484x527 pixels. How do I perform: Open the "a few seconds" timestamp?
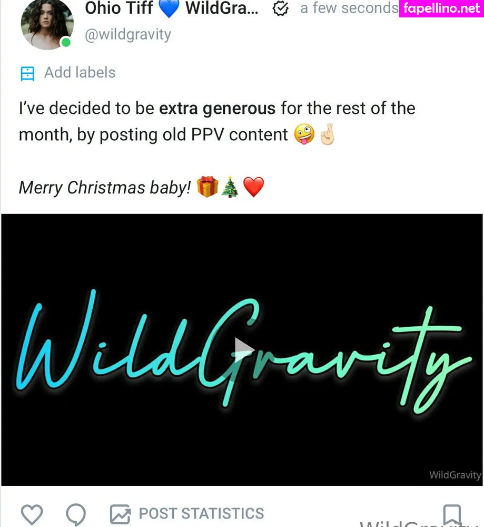point(349,8)
